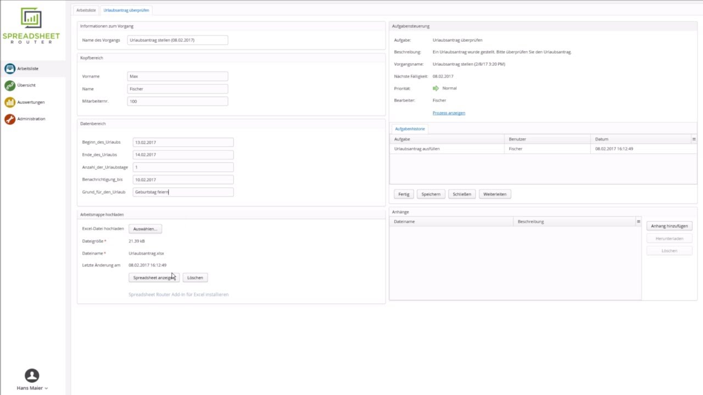Viewport: 703px width, 395px height.
Task: Click the Mitarbeiternr. field
Action: click(x=177, y=101)
